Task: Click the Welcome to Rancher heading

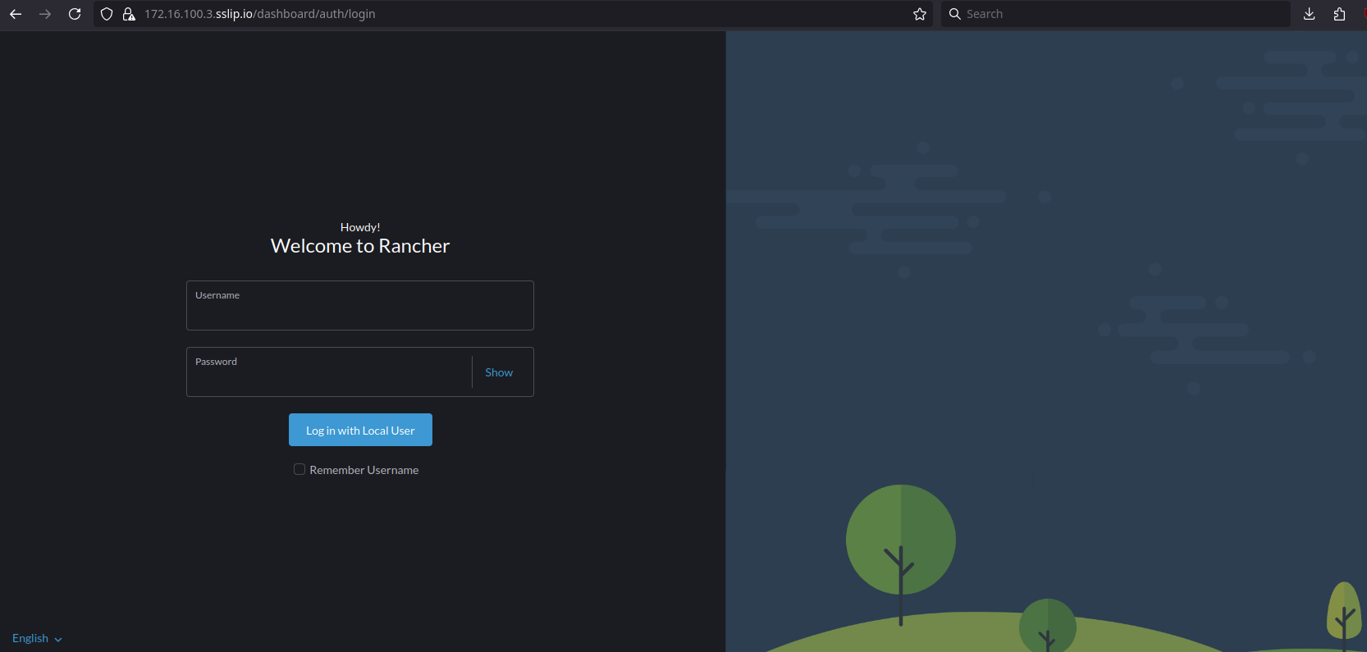Action: point(360,246)
